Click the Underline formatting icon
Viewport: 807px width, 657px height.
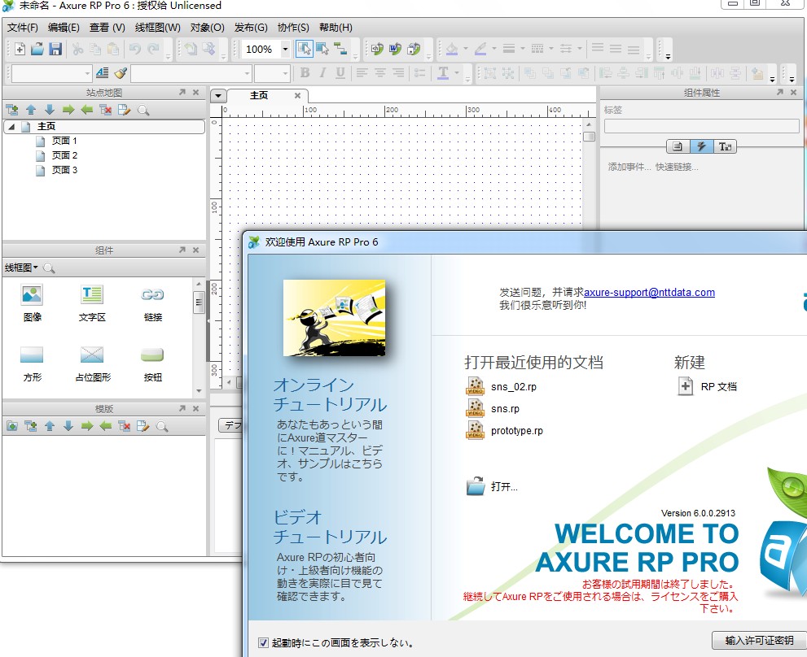pyautogui.click(x=340, y=73)
